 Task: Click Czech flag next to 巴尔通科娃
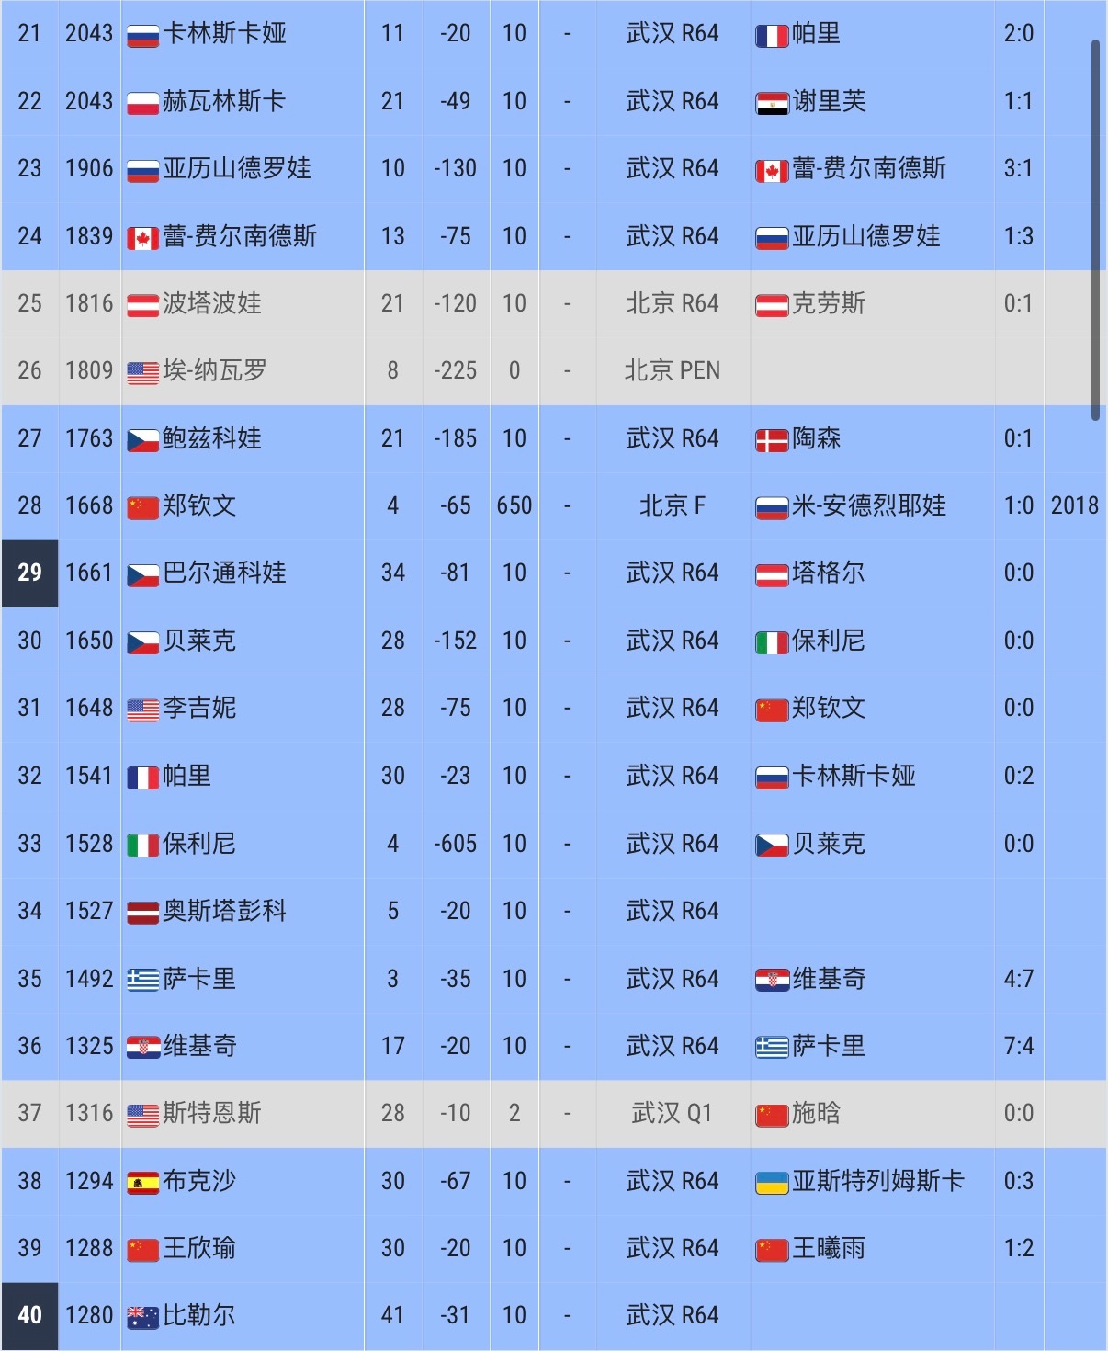point(142,576)
